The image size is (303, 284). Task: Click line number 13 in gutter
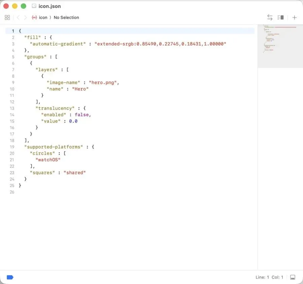click(12, 108)
